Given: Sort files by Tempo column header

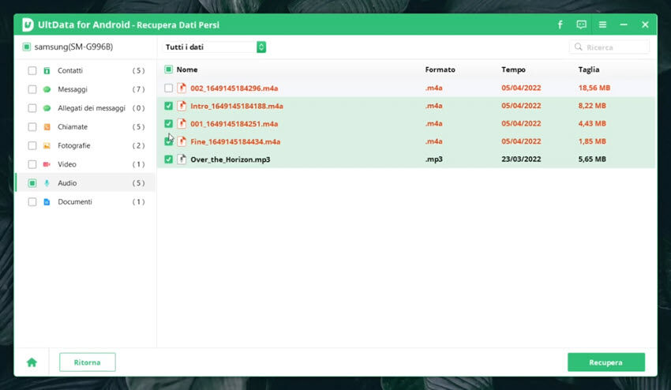Looking at the screenshot, I should (x=513, y=69).
